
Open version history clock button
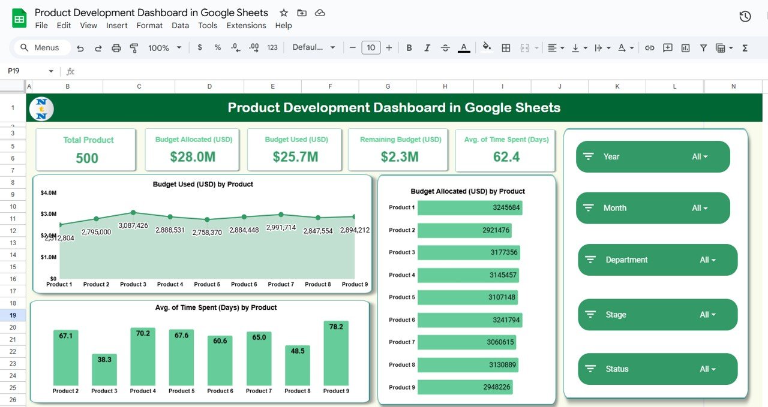click(745, 17)
